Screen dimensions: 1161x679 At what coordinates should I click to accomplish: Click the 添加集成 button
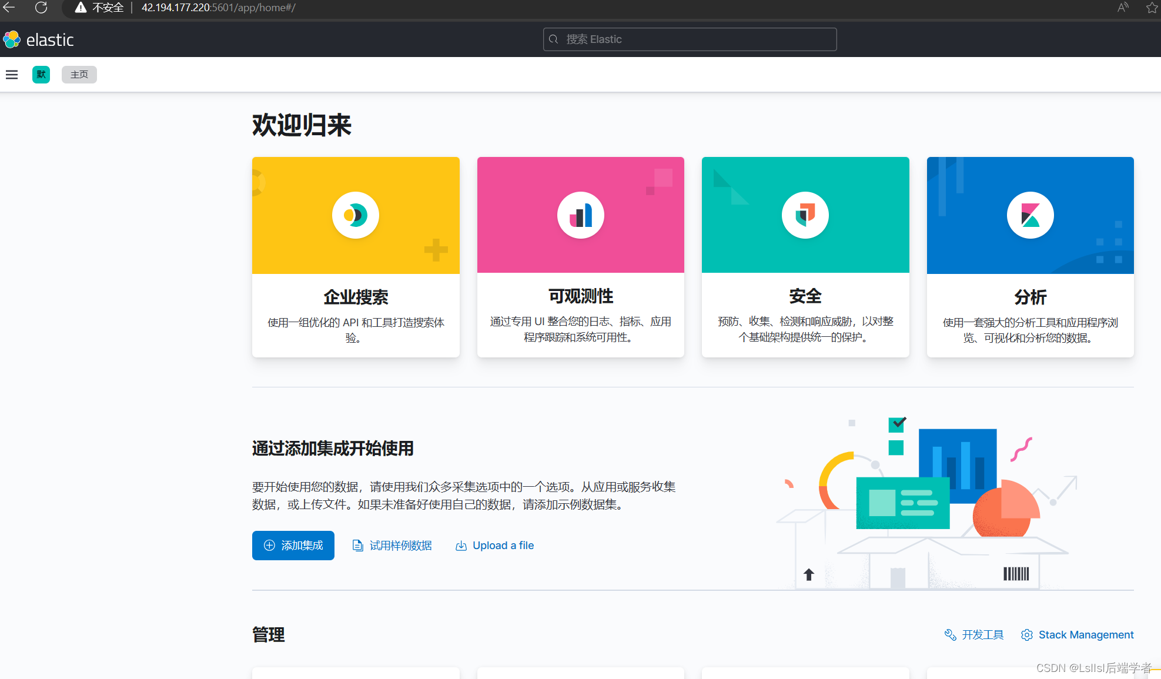[x=293, y=546]
